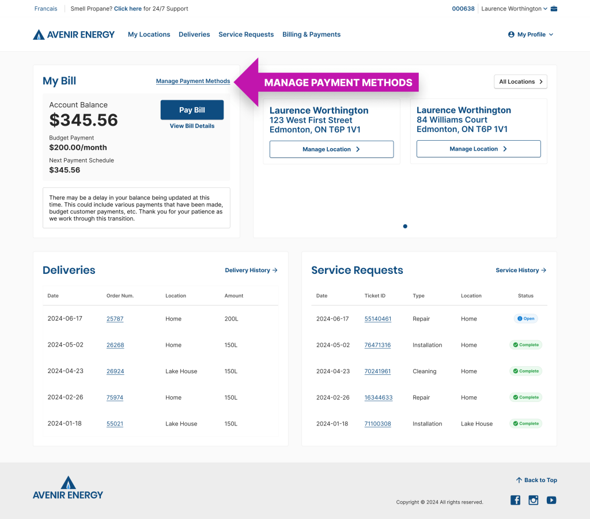Click the carousel pagination dot under the locations
The width and height of the screenshot is (590, 519).
click(x=405, y=226)
